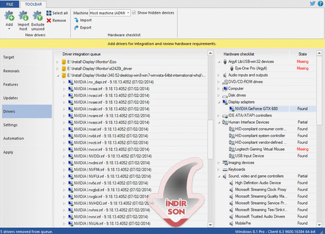The width and height of the screenshot is (325, 234).
Task: Open the Twitter bird icon
Action: (313, 4)
